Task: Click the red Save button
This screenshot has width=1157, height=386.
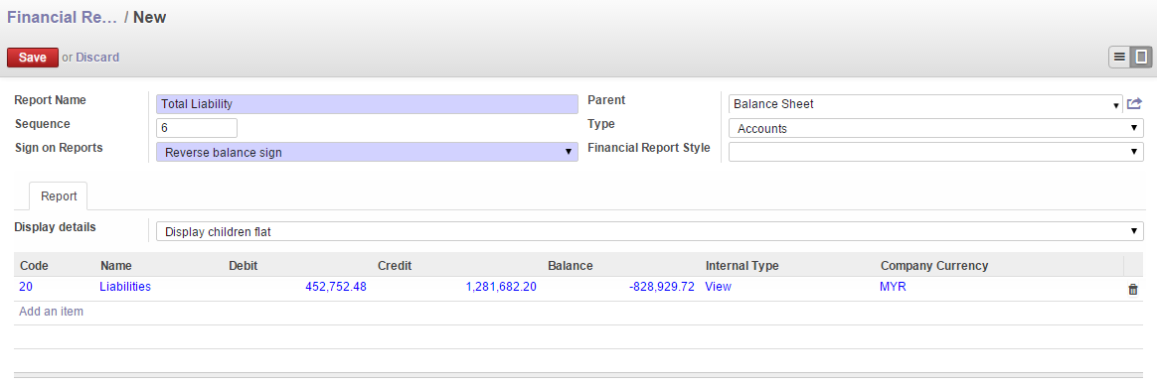Action: [x=33, y=58]
